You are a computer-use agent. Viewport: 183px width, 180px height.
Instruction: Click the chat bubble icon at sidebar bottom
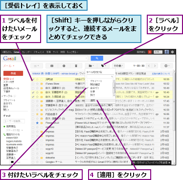12,162
